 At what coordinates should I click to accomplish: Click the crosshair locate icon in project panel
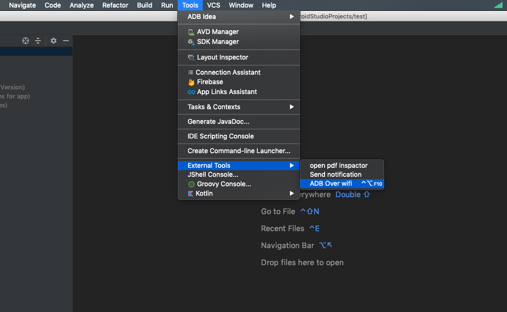click(26, 41)
